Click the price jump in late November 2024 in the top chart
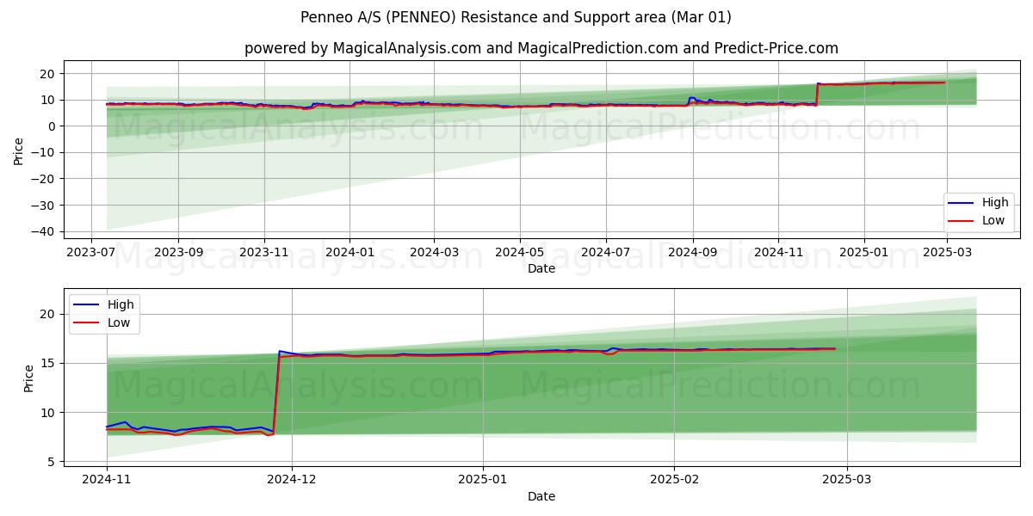Image resolution: width=1033 pixels, height=516 pixels. 816,95
